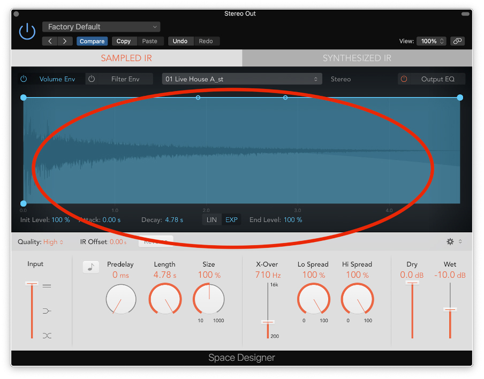
Task: Select the Filter Env tab
Action: click(125, 79)
